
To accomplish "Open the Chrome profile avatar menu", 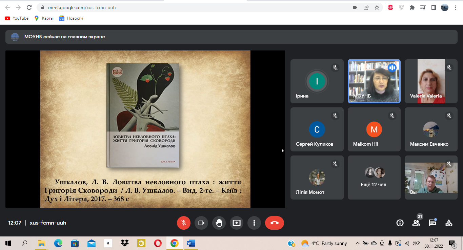I will pyautogui.click(x=445, y=7).
